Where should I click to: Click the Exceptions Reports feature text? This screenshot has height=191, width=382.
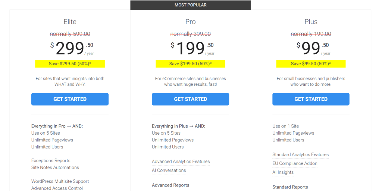coord(51,160)
